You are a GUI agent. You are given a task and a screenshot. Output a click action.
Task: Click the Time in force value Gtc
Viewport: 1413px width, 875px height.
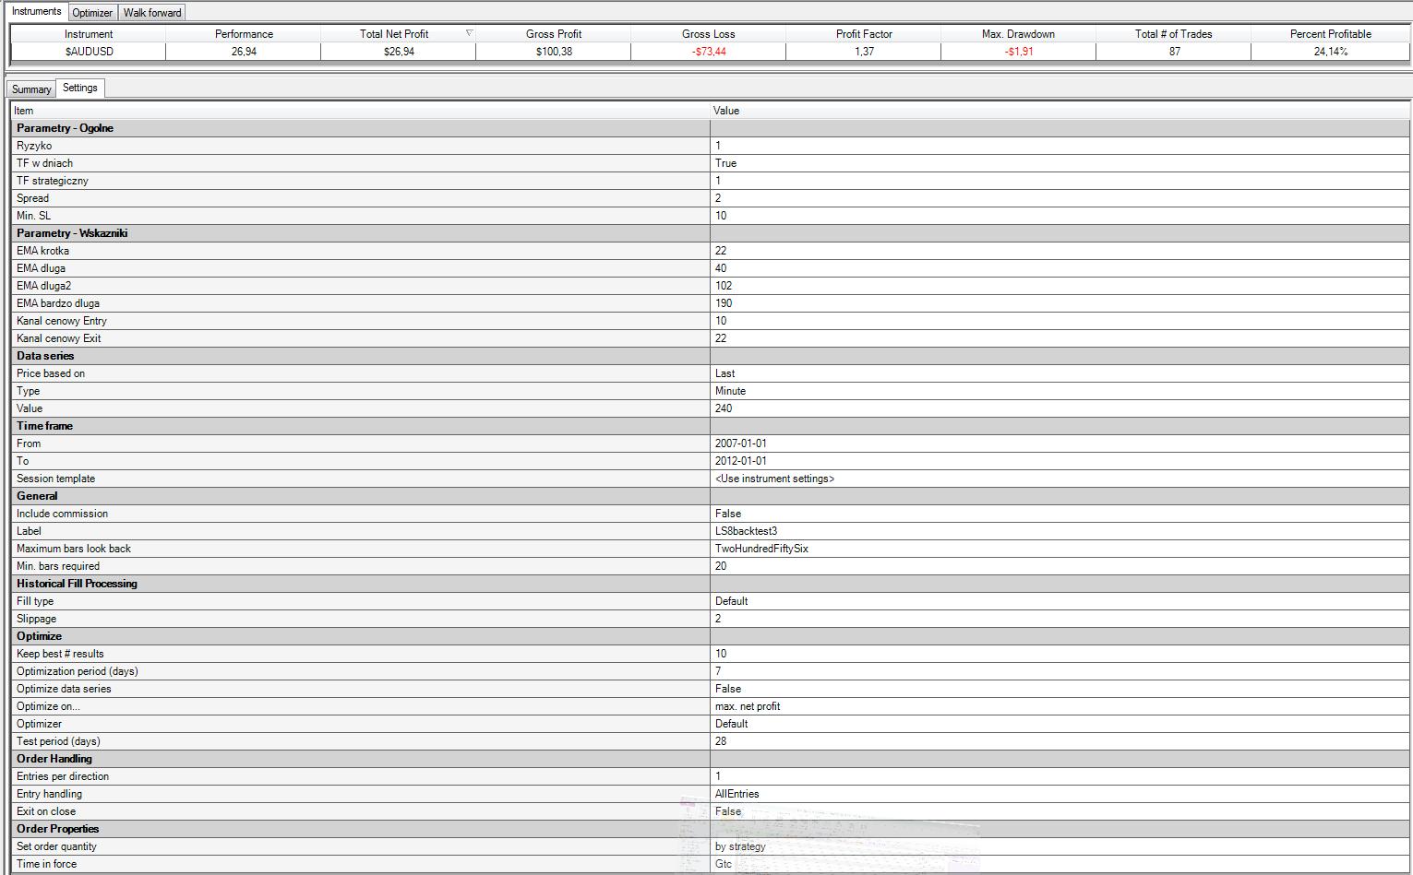point(724,864)
